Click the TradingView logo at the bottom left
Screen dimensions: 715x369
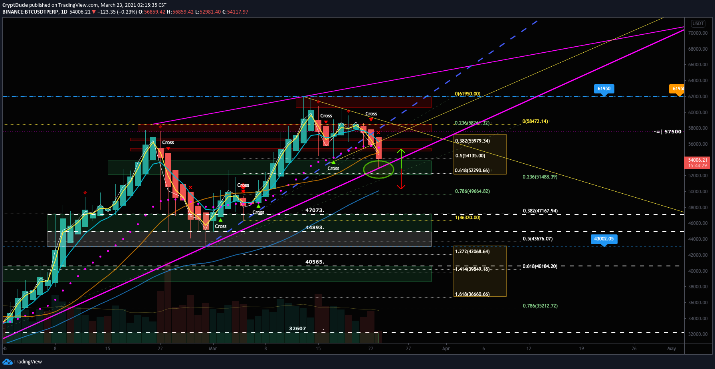(22, 361)
